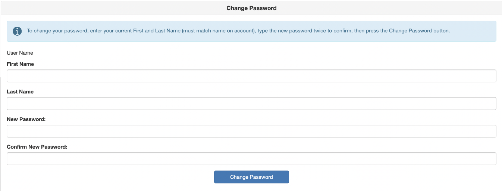
Task: Select the New Password input field
Action: pos(251,131)
